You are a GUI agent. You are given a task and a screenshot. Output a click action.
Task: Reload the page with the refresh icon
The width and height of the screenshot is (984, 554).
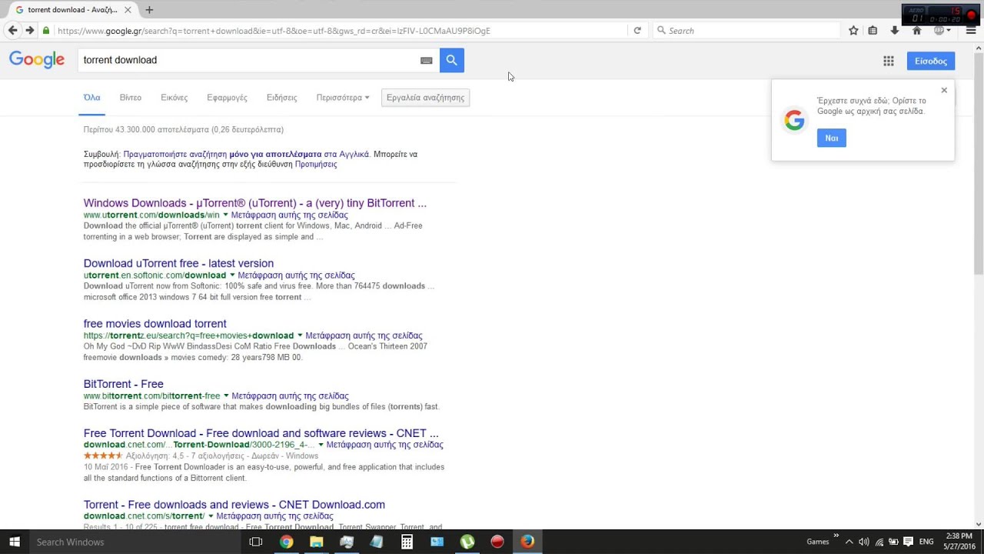(637, 31)
